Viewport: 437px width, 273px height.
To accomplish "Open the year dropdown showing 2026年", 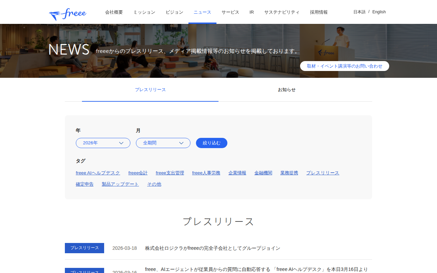I will [x=103, y=143].
